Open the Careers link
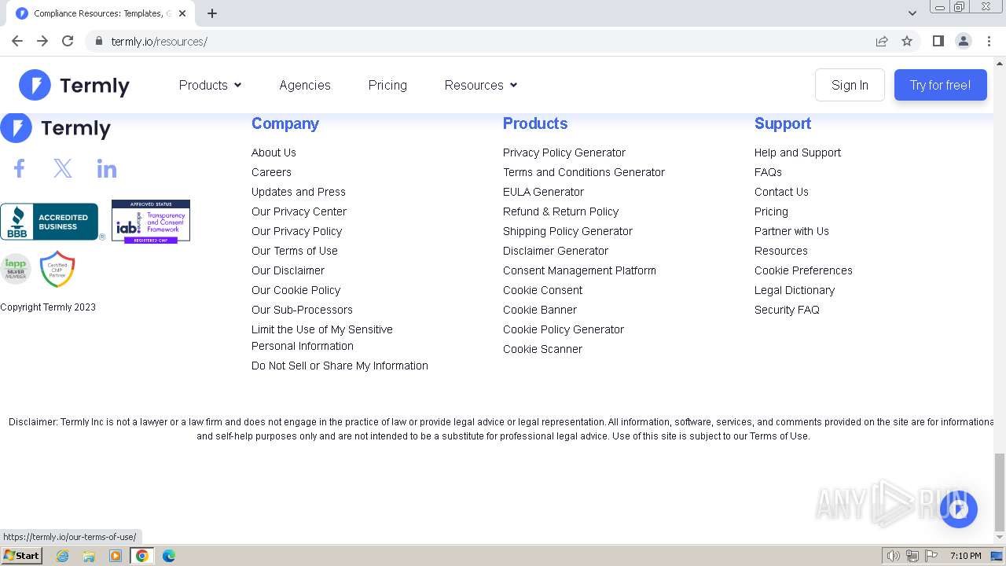The height and width of the screenshot is (566, 1006). tap(271, 172)
